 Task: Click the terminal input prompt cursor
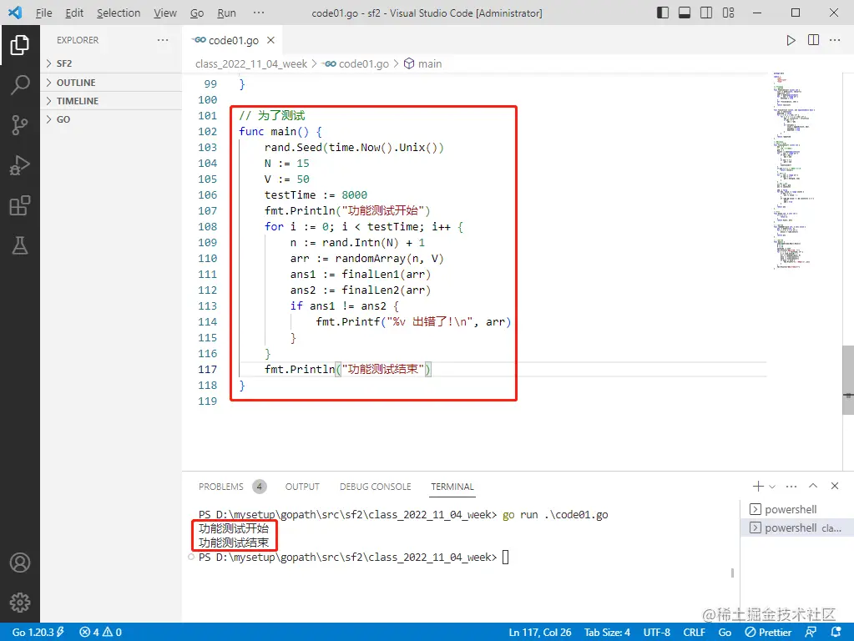click(505, 558)
